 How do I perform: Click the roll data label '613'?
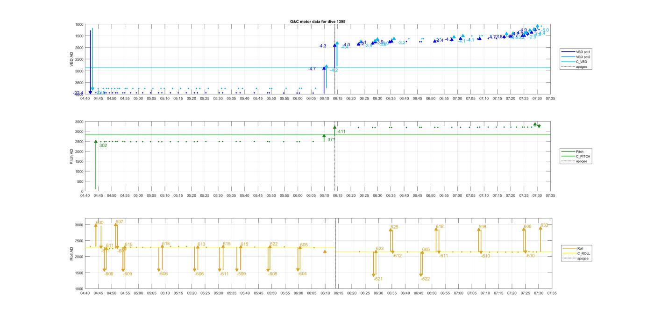[x=201, y=245]
